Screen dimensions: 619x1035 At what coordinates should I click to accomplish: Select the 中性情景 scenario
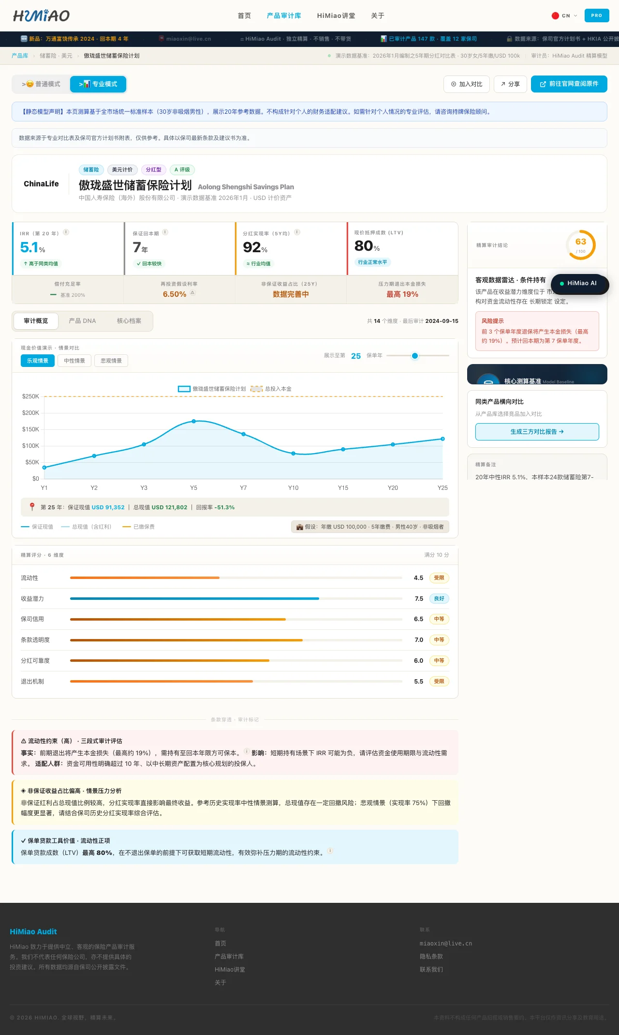point(74,361)
